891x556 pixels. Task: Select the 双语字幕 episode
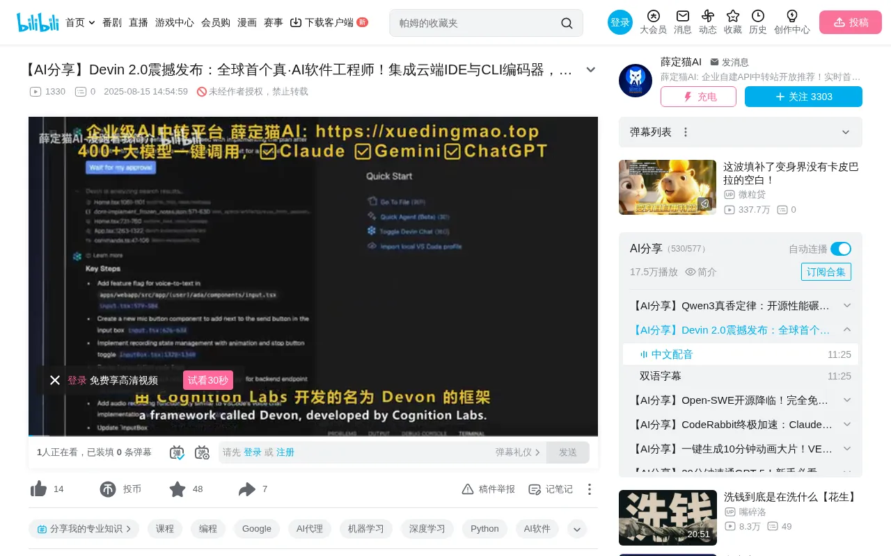point(741,376)
